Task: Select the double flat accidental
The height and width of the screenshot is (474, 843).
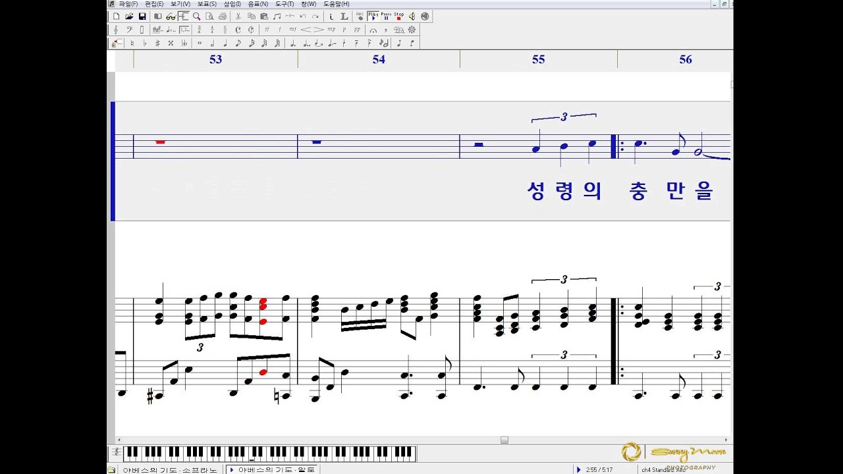Action: pyautogui.click(x=184, y=43)
